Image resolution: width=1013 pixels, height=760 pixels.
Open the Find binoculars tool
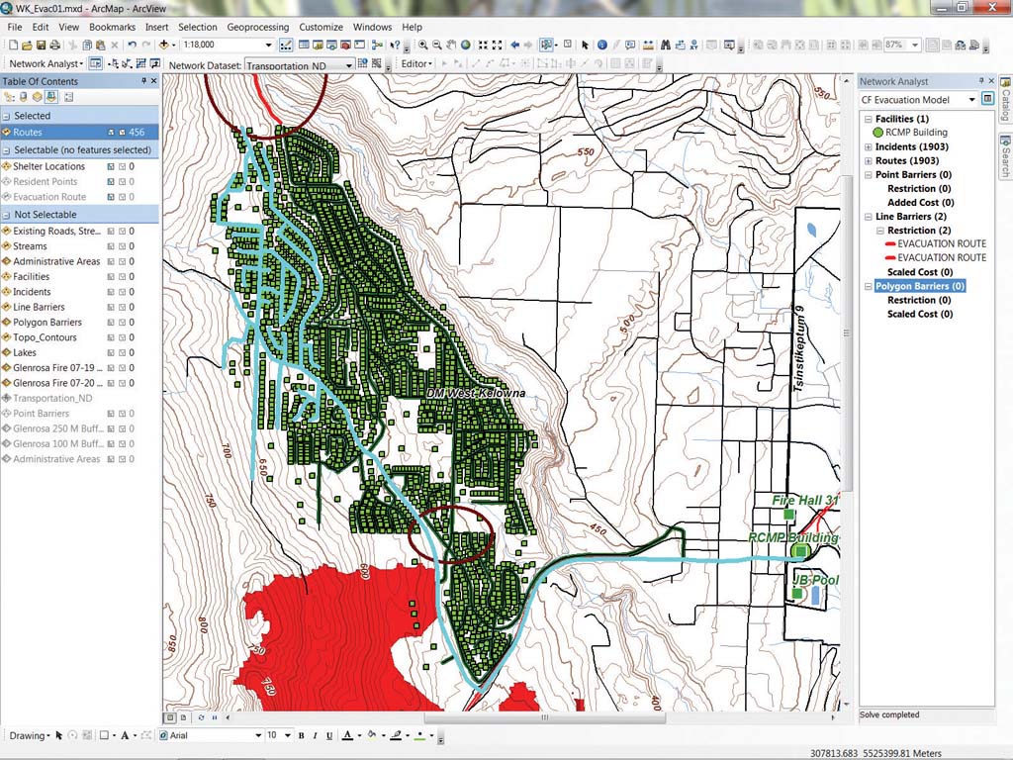(666, 45)
